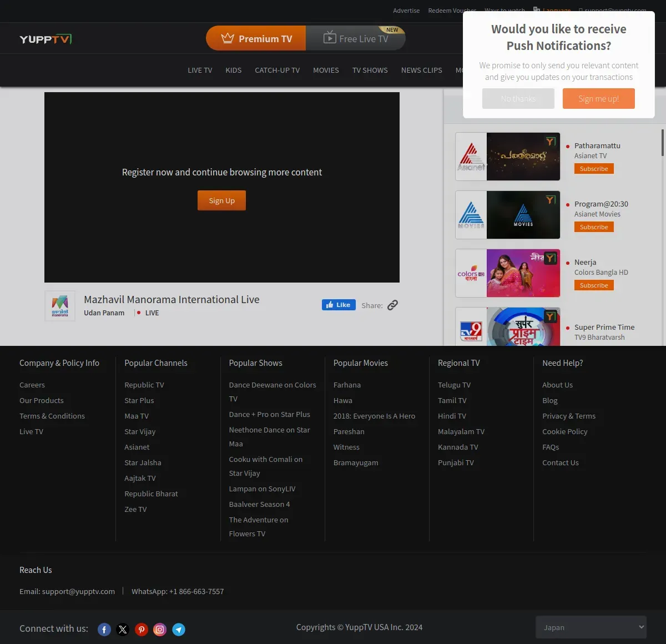
Task: Open Malayalam TV regional link
Action: (461, 431)
